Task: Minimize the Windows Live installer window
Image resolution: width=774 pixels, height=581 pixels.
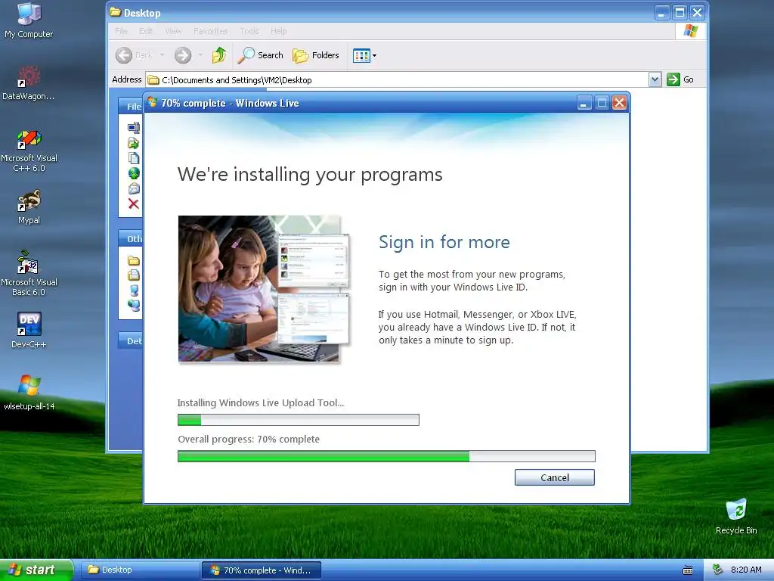Action: pyautogui.click(x=584, y=103)
